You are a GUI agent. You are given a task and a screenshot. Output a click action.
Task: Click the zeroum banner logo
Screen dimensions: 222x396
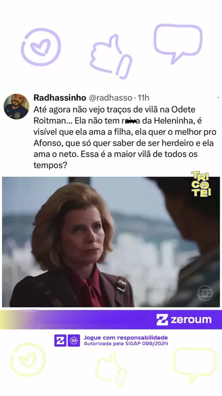tap(184, 320)
